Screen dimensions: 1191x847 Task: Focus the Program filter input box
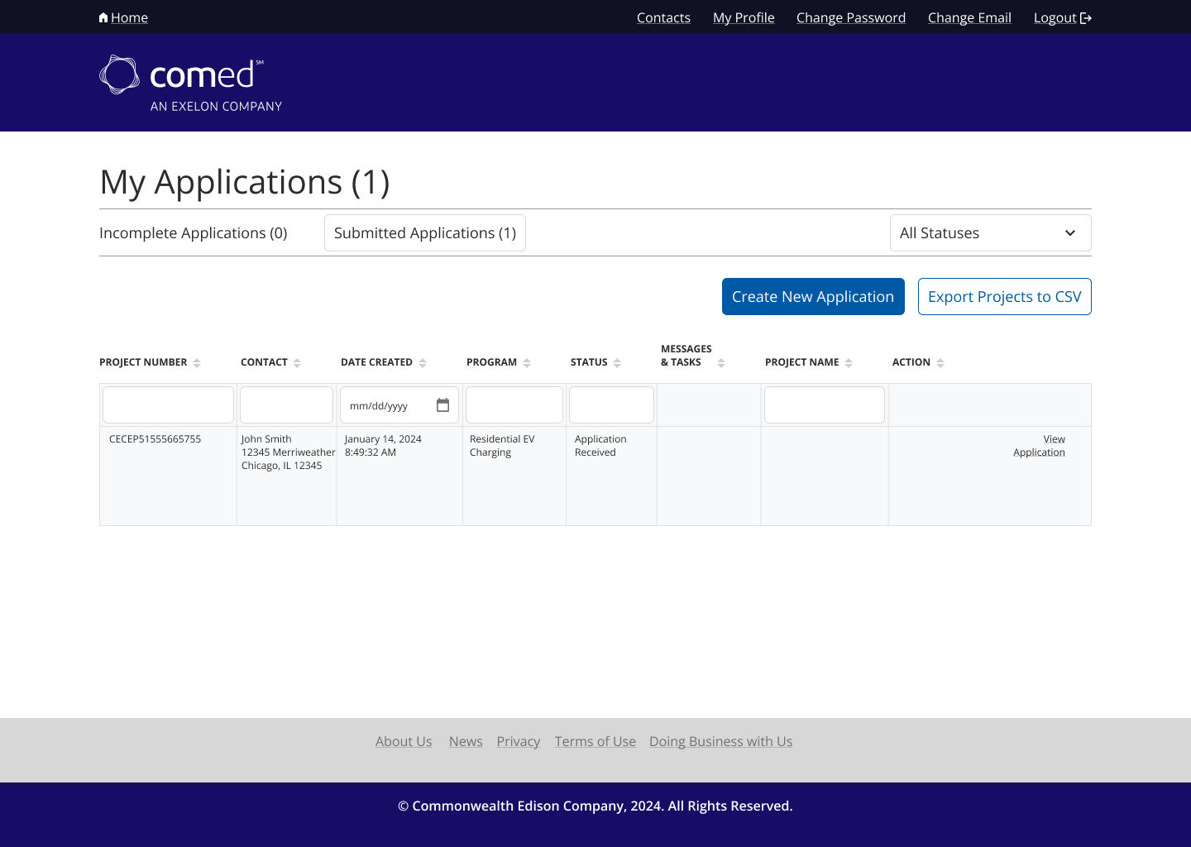click(514, 405)
